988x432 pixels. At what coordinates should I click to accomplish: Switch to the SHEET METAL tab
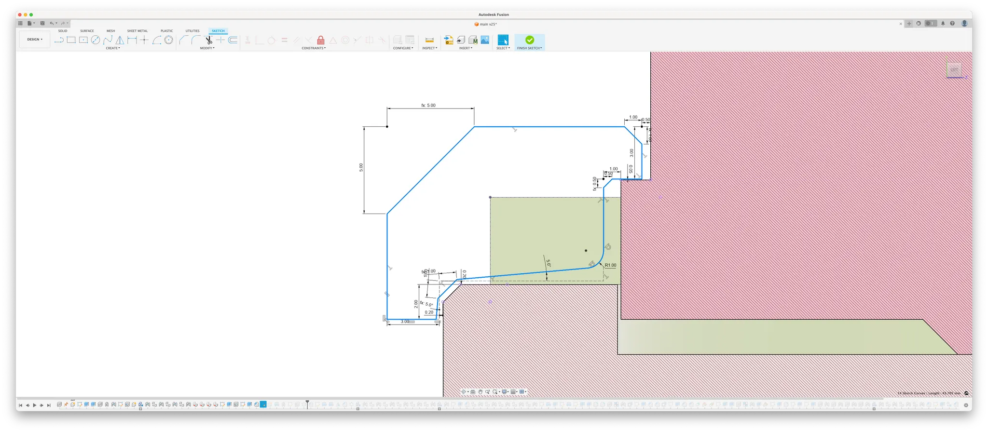pos(137,31)
